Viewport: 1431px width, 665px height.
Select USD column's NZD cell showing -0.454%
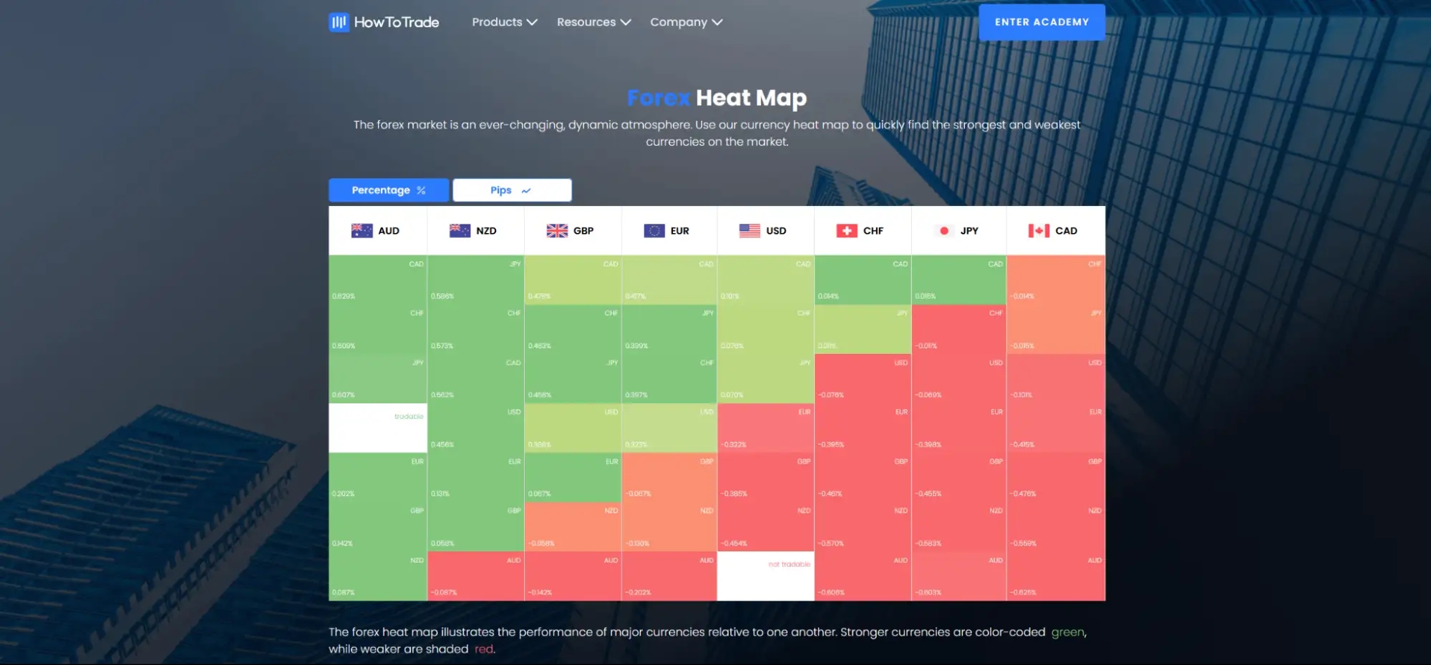coord(765,526)
